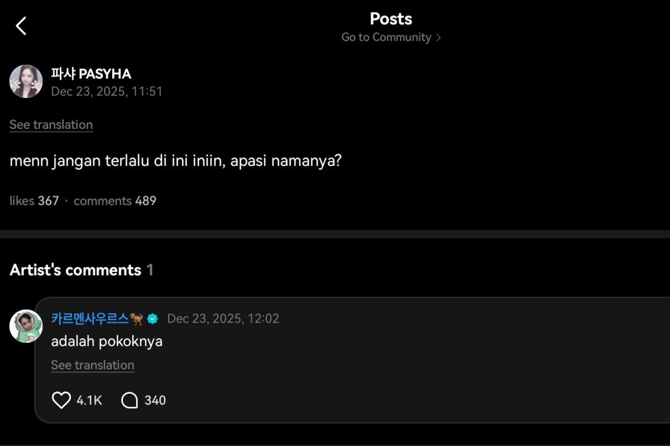
Task: Tap the heart icon to like the artist's comment
Action: (x=60, y=400)
